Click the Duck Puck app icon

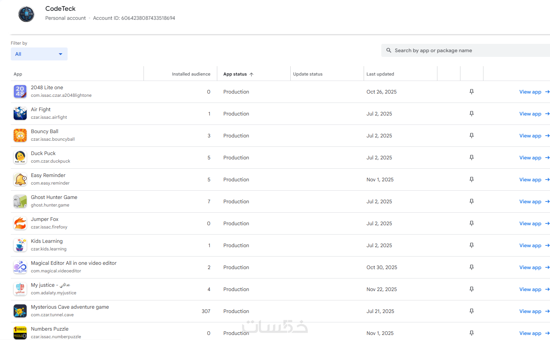tap(20, 158)
